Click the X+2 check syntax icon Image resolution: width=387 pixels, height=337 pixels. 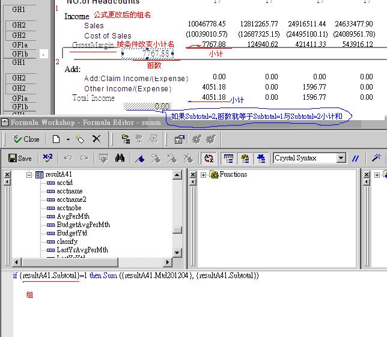[x=47, y=159]
